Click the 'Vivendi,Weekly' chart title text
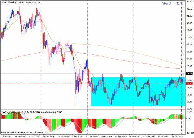 point(9,2)
